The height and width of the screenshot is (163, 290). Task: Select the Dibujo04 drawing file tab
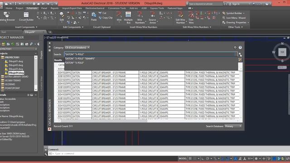point(30,32)
